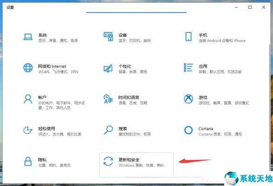Click the 你的帐户、电子邮件、同步设置 description
Viewport: 273px width, 186px height.
pyautogui.click(x=61, y=105)
